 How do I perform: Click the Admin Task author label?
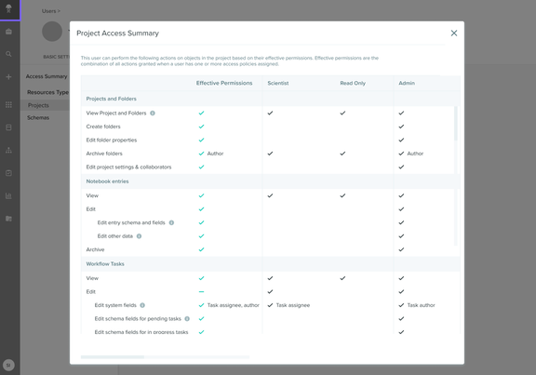(x=422, y=305)
